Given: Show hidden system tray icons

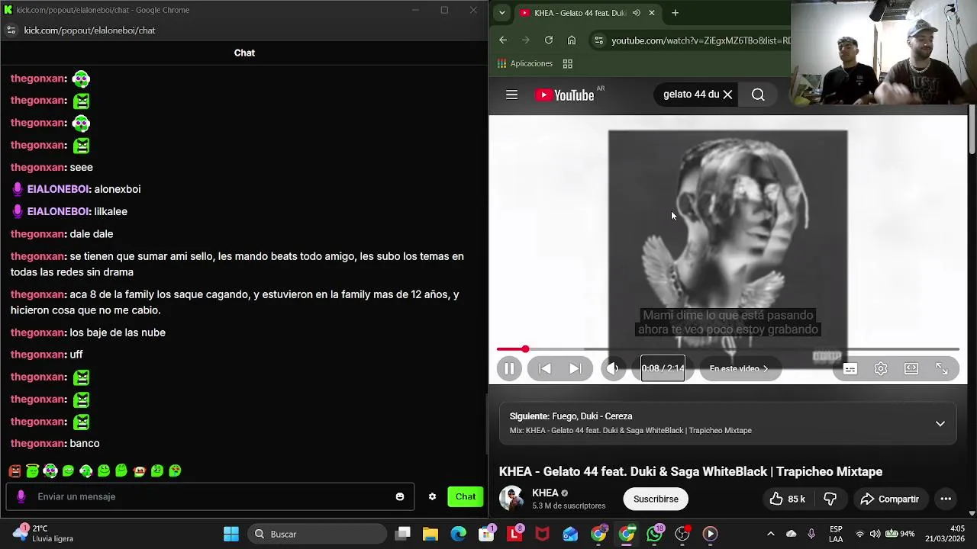Looking at the screenshot, I should coord(770,534).
